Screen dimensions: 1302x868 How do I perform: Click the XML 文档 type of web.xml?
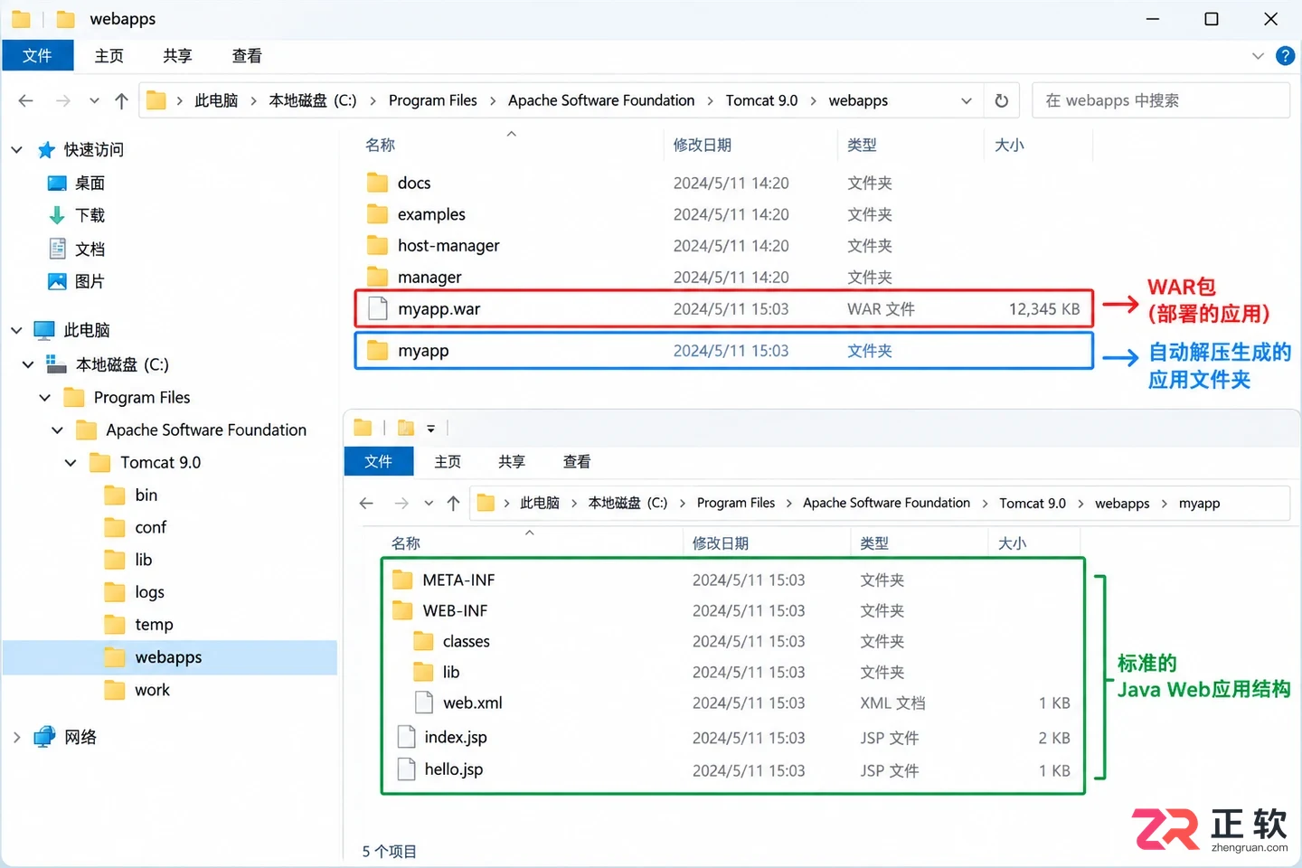pos(892,703)
